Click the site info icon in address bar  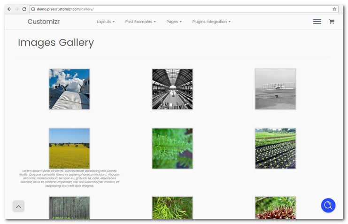[33, 9]
